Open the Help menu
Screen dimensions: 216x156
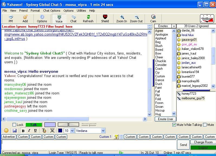(92, 11)
